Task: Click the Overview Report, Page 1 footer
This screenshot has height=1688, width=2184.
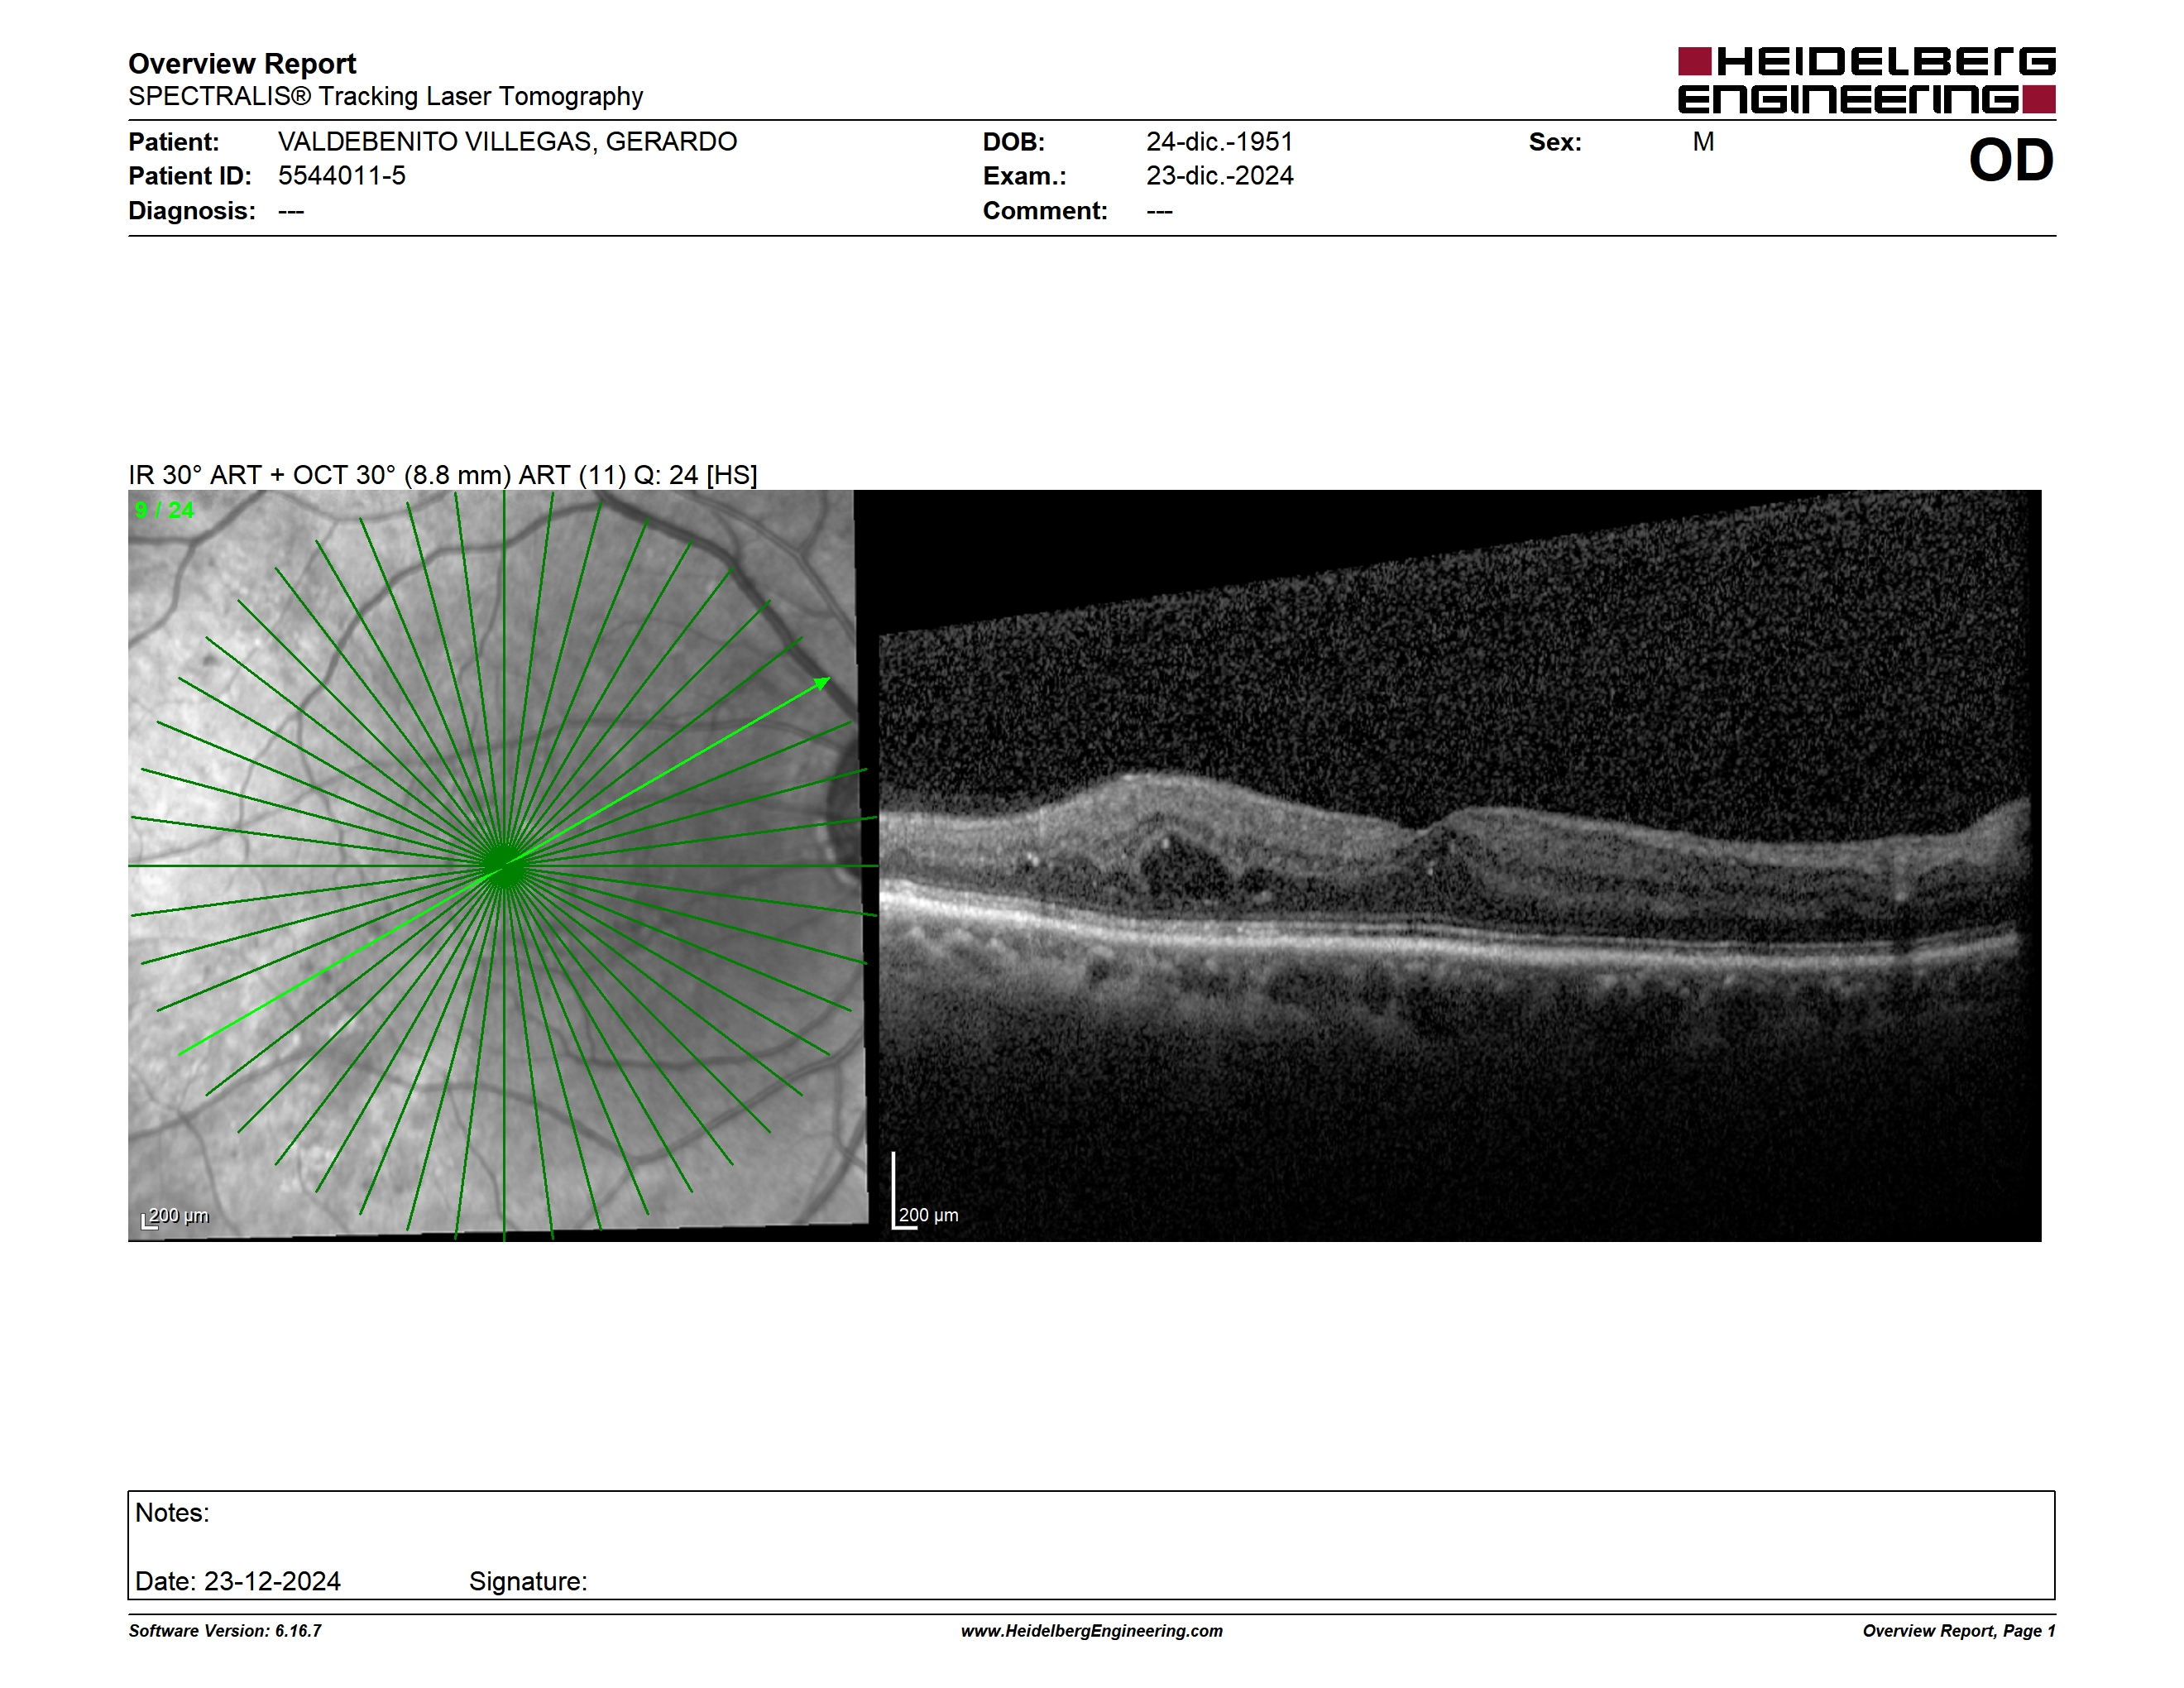Action: click(x=1959, y=1631)
